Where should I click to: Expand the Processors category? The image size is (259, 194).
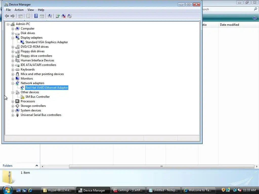click(13, 102)
